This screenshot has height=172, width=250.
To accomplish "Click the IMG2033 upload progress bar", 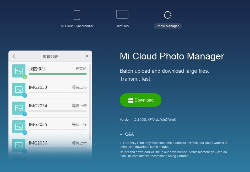I will 58,92.
